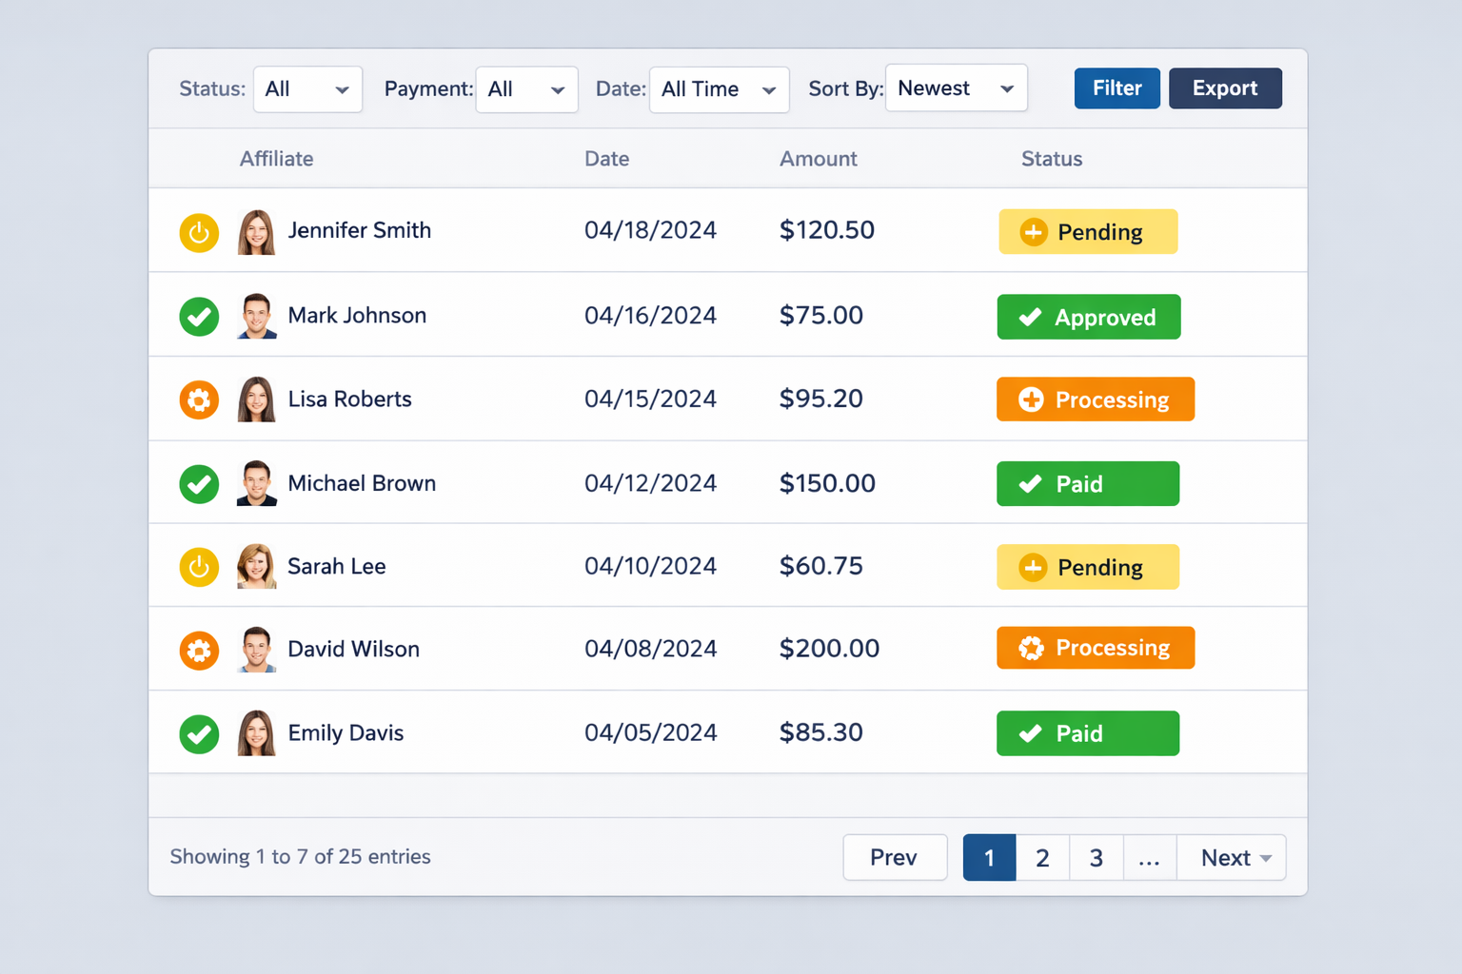This screenshot has width=1462, height=974.
Task: Toggle David Wilson's Processing status badge
Action: coord(1095,648)
